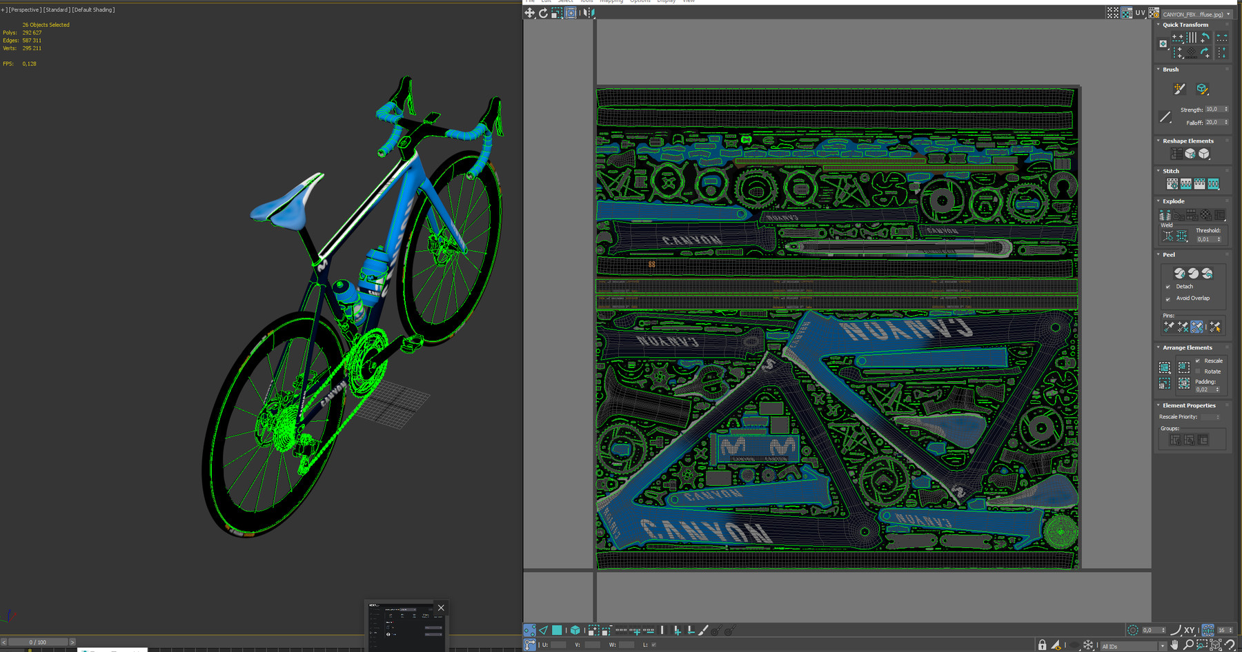Select the Freeform mode tool

pyautogui.click(x=571, y=13)
